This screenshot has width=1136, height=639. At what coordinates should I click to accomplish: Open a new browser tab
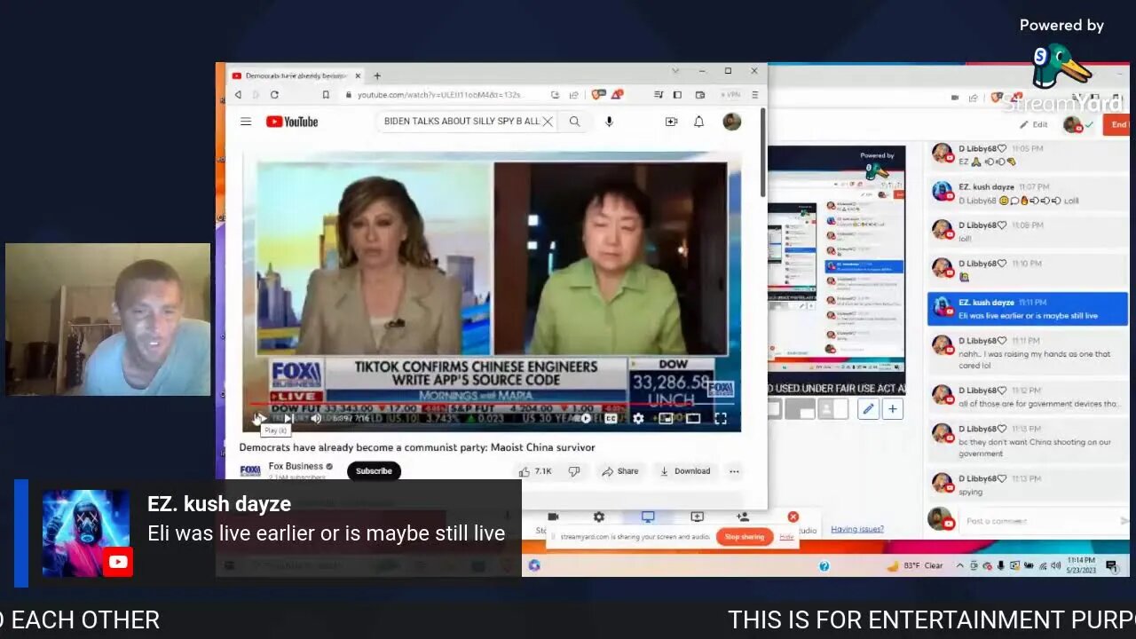pos(377,75)
